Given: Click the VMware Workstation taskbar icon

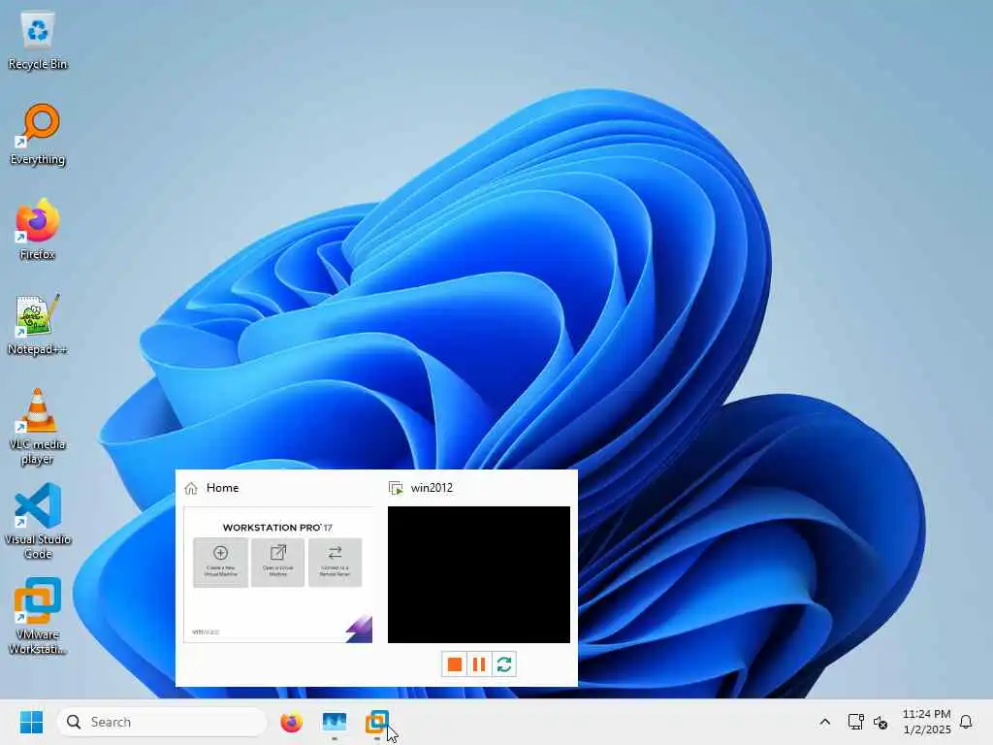Looking at the screenshot, I should pos(377,722).
